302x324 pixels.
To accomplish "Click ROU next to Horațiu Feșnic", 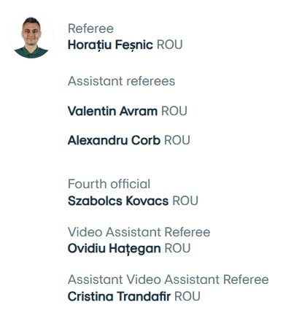I will 170,45.
